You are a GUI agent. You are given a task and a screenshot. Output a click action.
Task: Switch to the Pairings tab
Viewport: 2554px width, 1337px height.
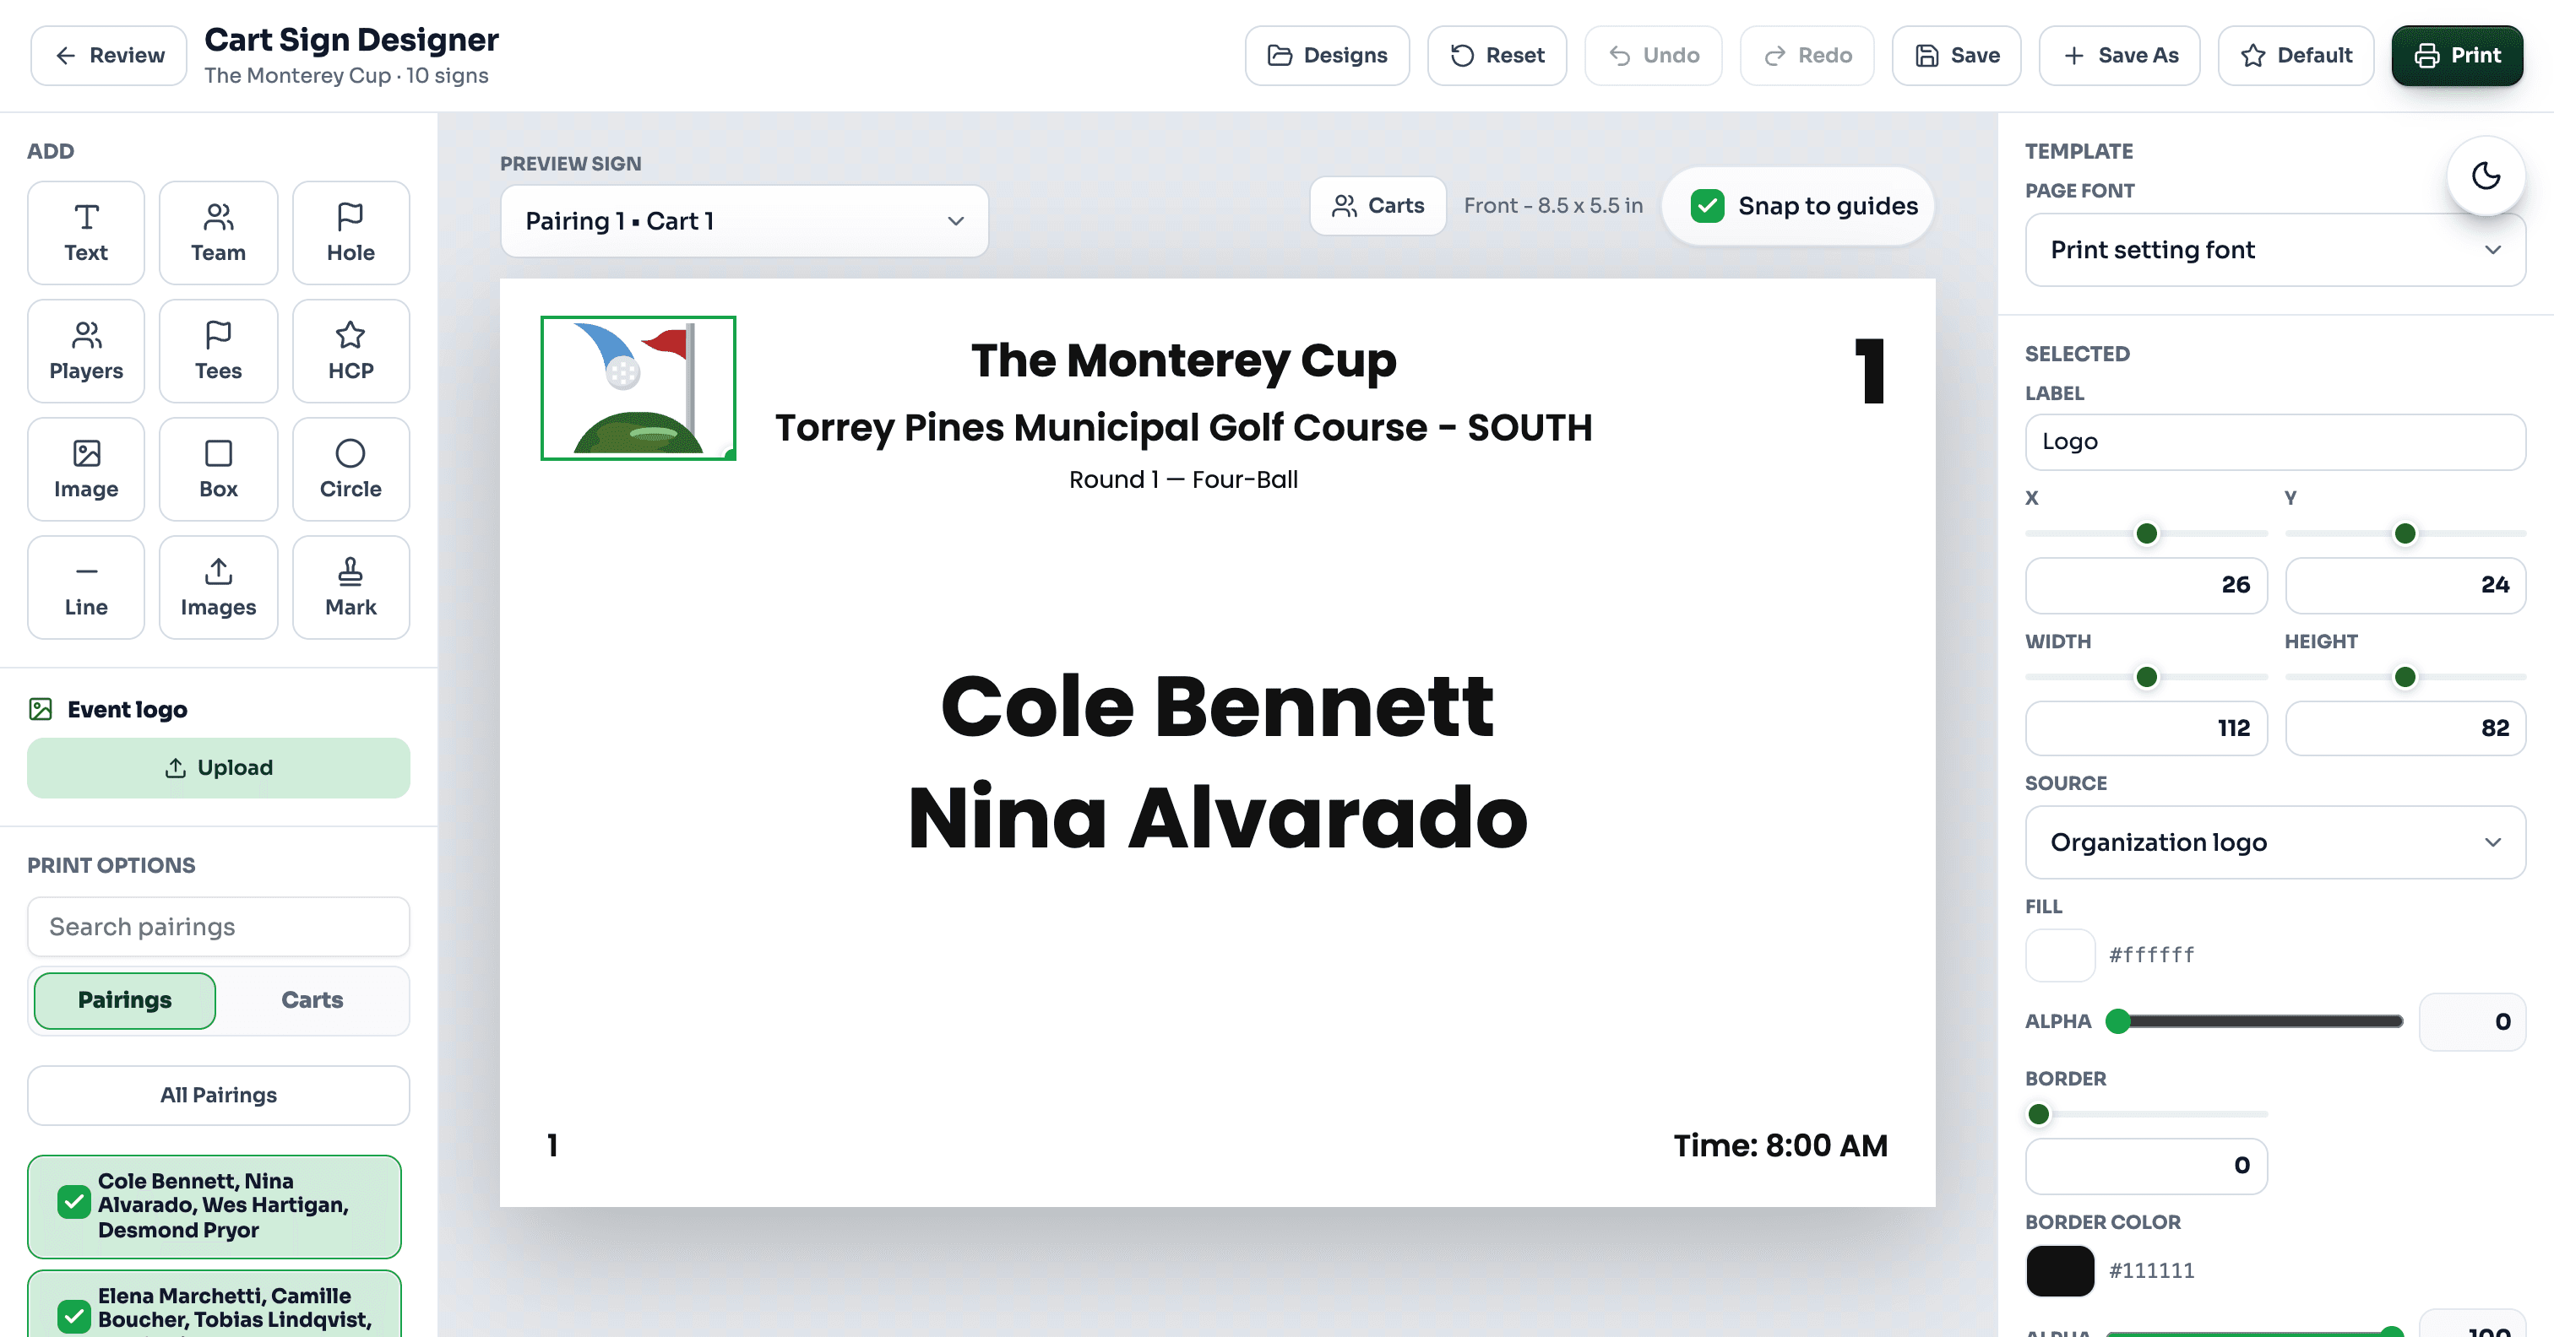[125, 1000]
